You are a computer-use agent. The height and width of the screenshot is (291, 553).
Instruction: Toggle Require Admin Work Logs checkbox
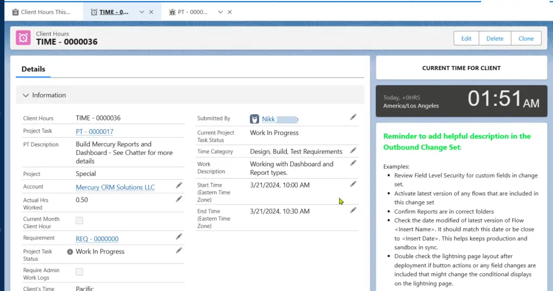(79, 272)
